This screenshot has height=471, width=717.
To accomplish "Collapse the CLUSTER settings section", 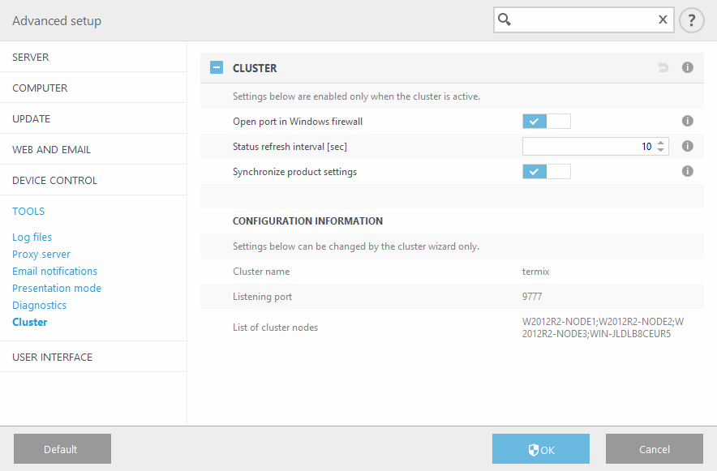I will [x=216, y=67].
